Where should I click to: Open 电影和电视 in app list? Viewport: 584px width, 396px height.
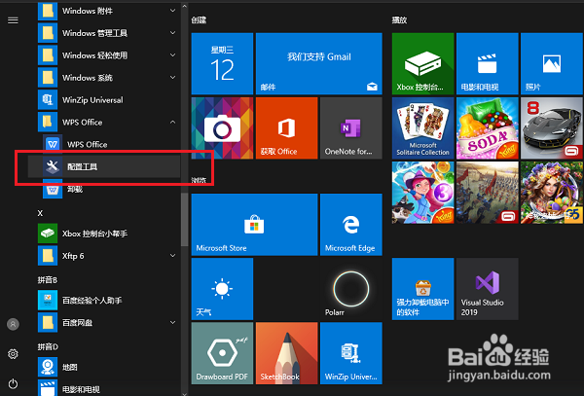coord(109,388)
